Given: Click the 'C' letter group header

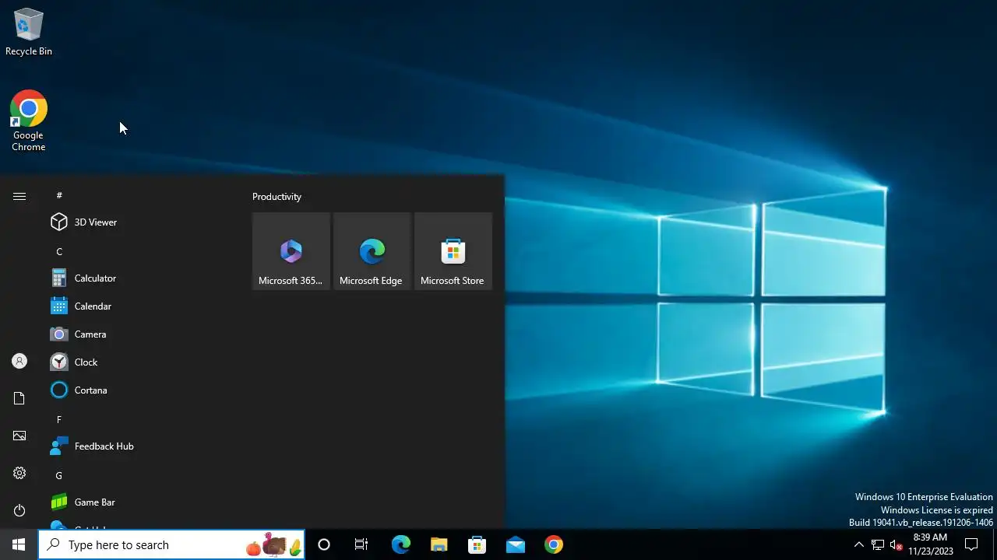Looking at the screenshot, I should [59, 251].
